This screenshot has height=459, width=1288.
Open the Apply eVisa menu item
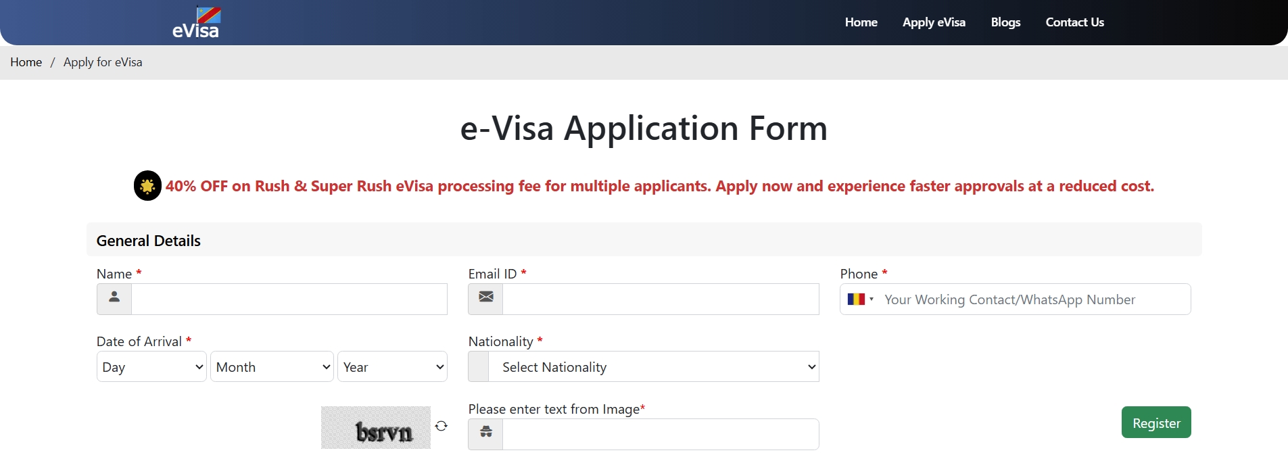[x=934, y=22]
